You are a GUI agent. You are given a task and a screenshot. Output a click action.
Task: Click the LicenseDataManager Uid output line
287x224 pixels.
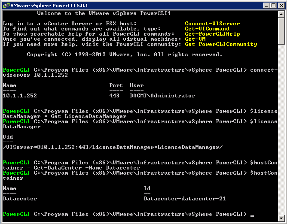pos(113,147)
